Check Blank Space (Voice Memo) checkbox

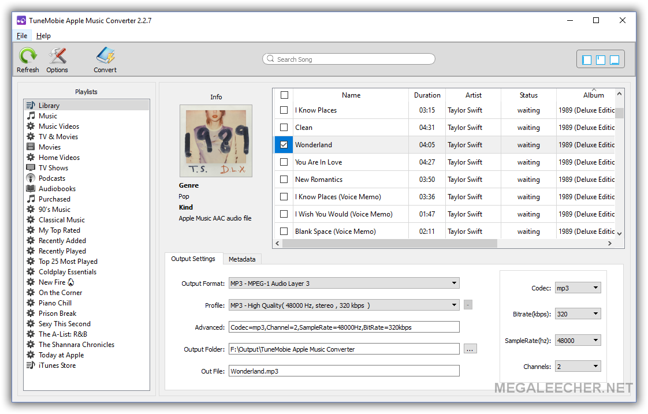click(284, 232)
